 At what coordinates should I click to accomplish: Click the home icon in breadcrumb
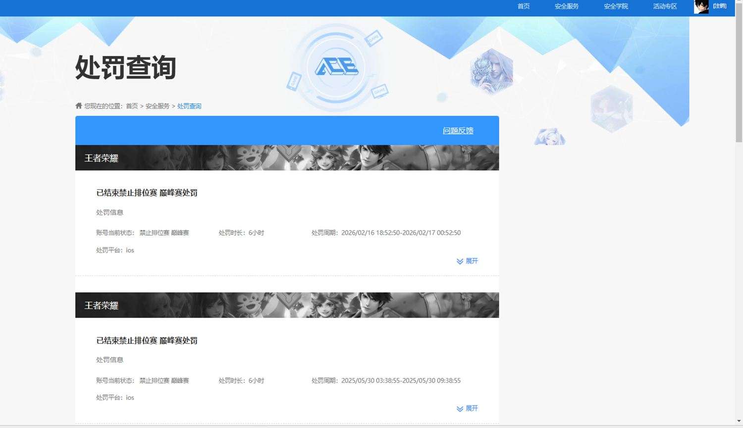pyautogui.click(x=79, y=106)
